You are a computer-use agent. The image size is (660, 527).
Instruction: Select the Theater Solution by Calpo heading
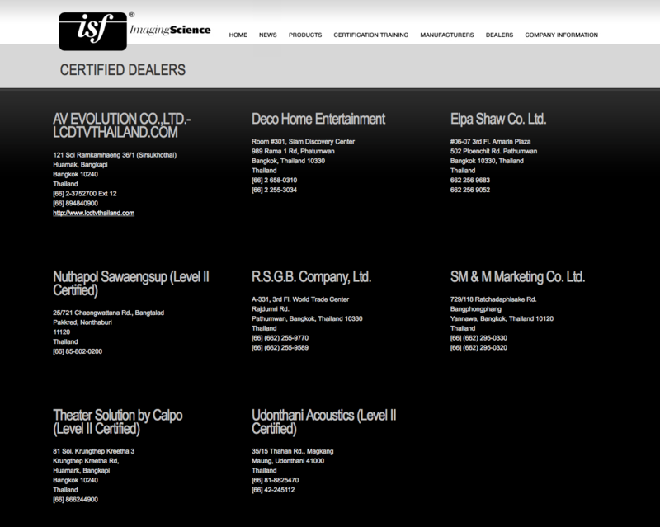(118, 421)
